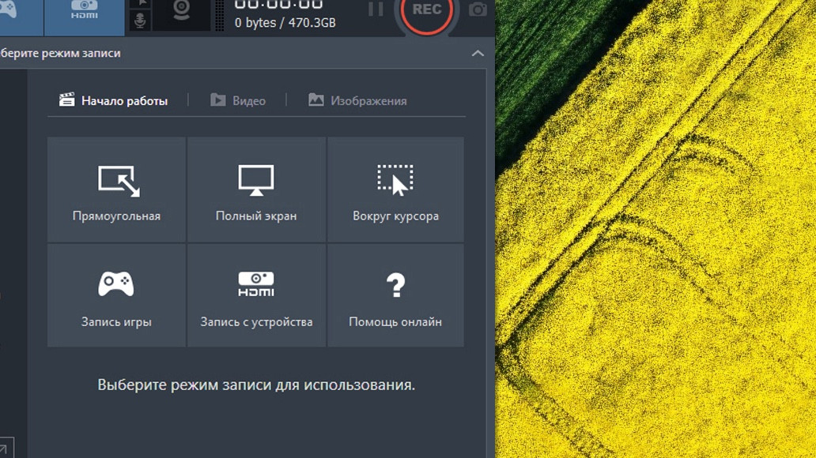Viewport: 816px width, 458px height.
Task: Choose Вокруг курсора recording mode tile
Action: pos(395,190)
